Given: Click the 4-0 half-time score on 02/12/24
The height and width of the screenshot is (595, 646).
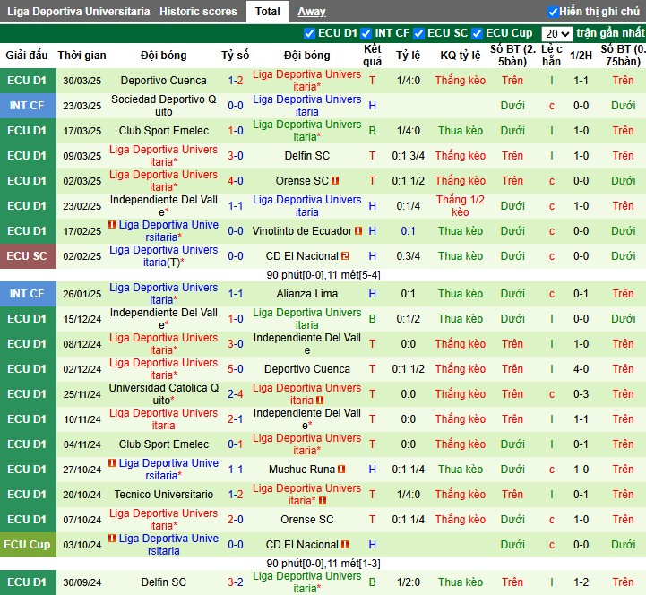Looking at the screenshot, I should (581, 369).
